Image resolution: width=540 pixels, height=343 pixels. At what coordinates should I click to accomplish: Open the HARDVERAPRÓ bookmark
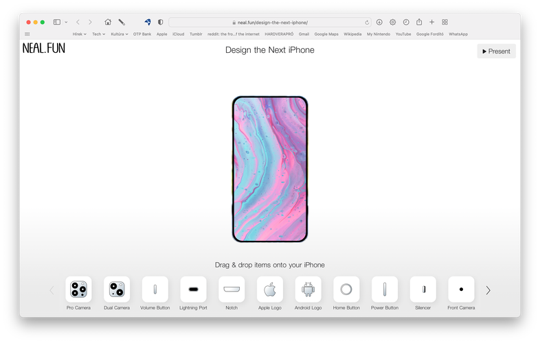[279, 34]
